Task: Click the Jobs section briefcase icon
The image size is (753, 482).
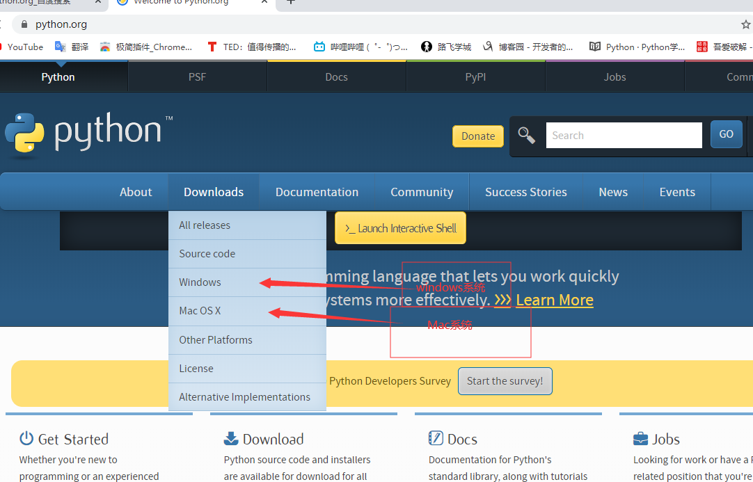Action: pos(641,439)
